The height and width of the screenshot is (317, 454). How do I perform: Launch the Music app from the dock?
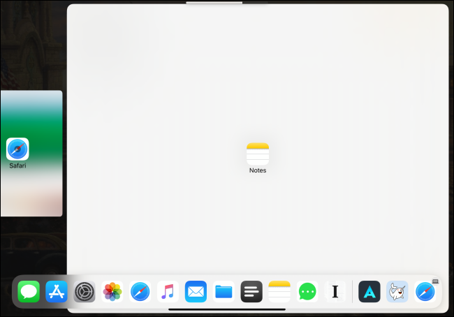pyautogui.click(x=168, y=291)
